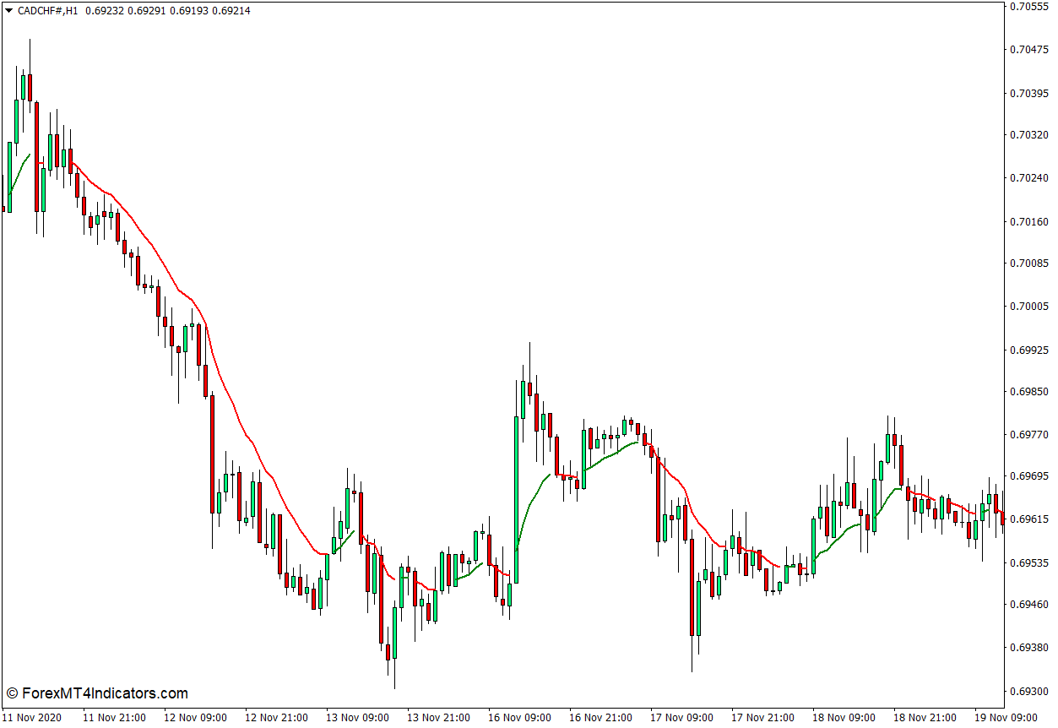
Task: Click the tall green rally candle on 16 Nov
Action: 516,498
